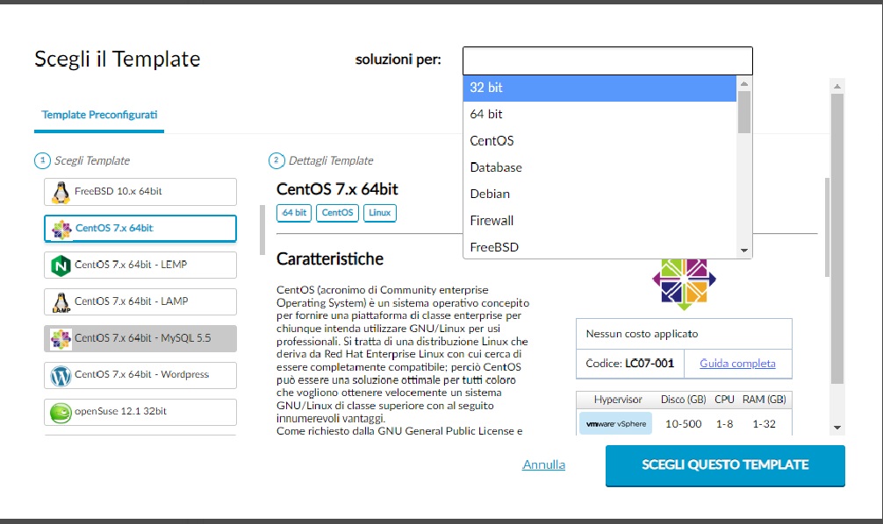
Task: Click the openSuse chameleon icon
Action: pyautogui.click(x=61, y=412)
